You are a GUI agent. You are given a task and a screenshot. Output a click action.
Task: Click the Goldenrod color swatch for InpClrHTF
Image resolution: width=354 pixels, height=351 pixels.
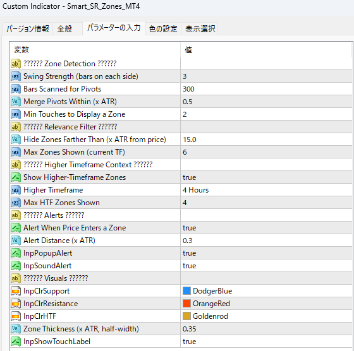(186, 316)
